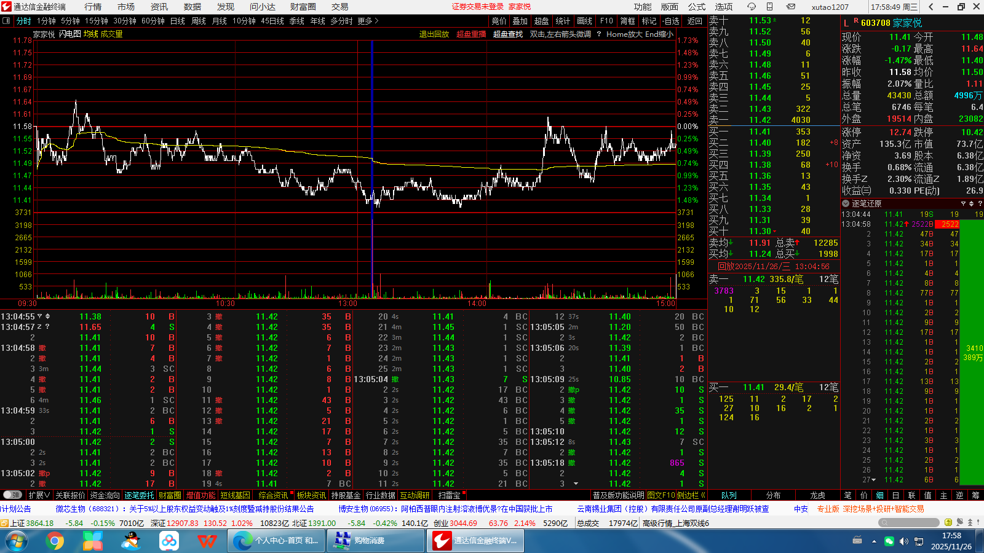This screenshot has height=553, width=984.
Task: Open the 交易 menu
Action: (340, 7)
